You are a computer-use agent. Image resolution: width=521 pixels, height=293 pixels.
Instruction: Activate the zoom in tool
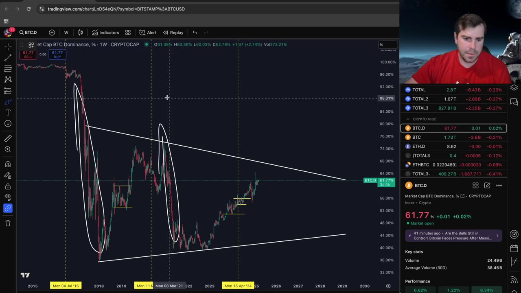click(x=8, y=149)
